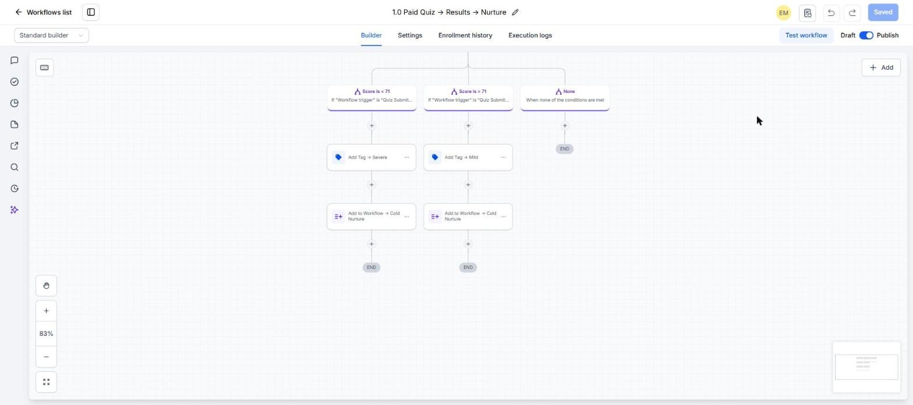Screen dimensions: 913x405
Task: Click the EM user avatar
Action: click(x=783, y=13)
